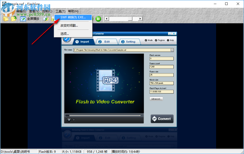244x154 pixels.
Task: Toggle pause in the FlashSee toolbar
Action: point(98,19)
